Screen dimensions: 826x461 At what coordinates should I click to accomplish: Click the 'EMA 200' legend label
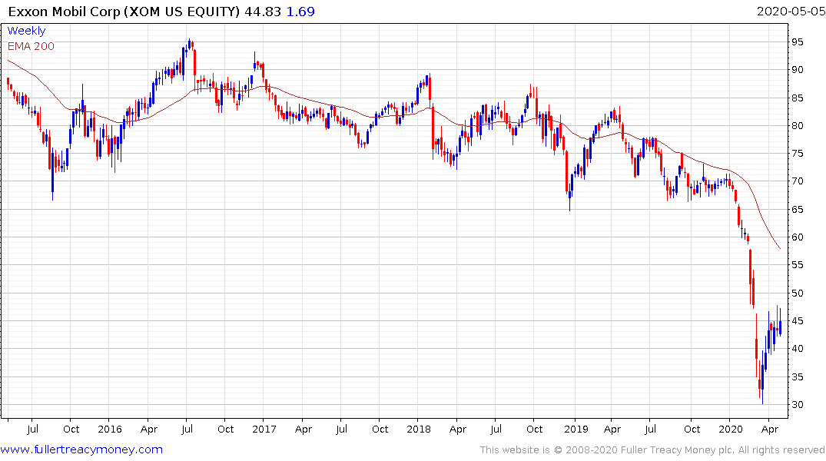point(31,46)
